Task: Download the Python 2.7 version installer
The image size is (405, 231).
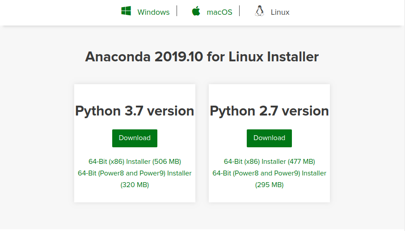Action: pos(269,138)
